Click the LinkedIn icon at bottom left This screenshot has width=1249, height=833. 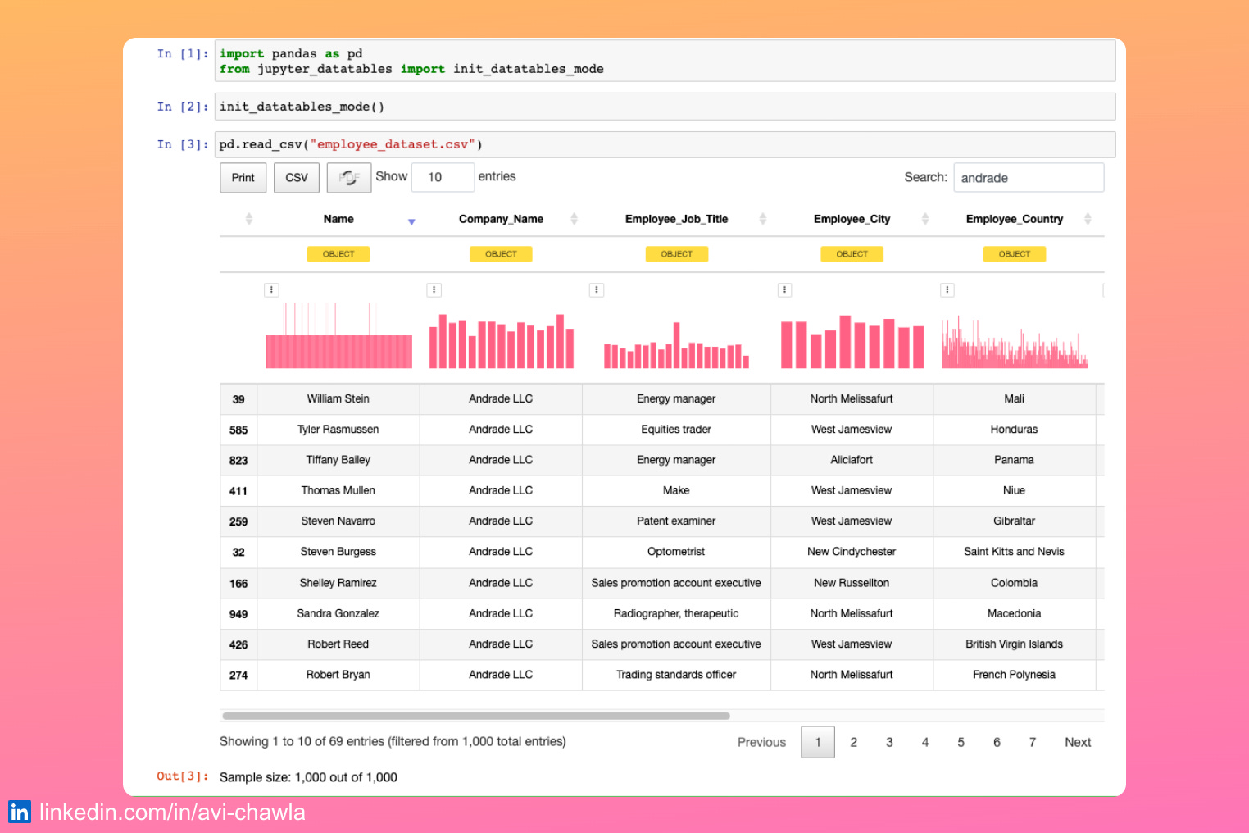pyautogui.click(x=20, y=812)
